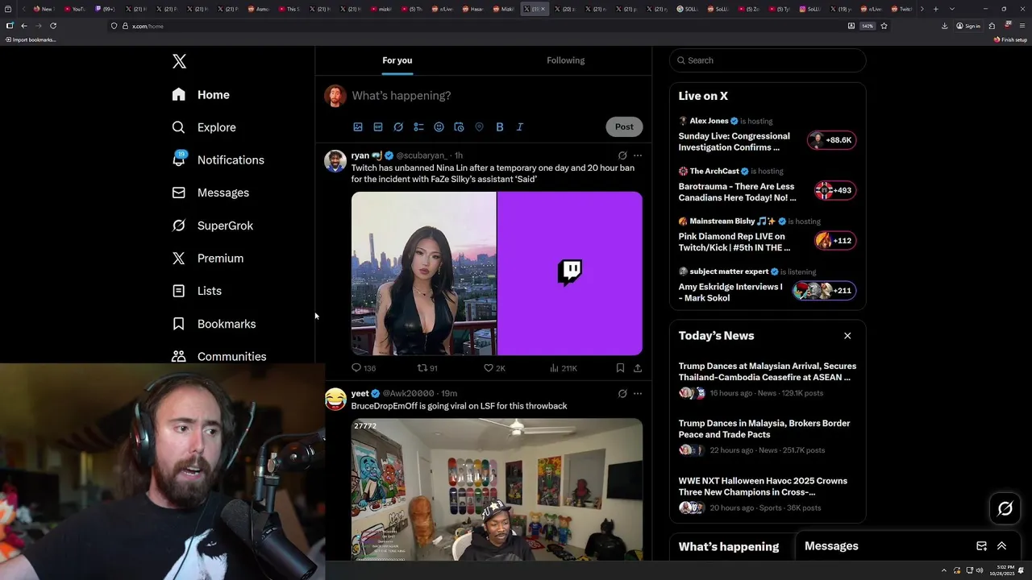Add media image to the post
The width and height of the screenshot is (1032, 580).
pos(358,127)
